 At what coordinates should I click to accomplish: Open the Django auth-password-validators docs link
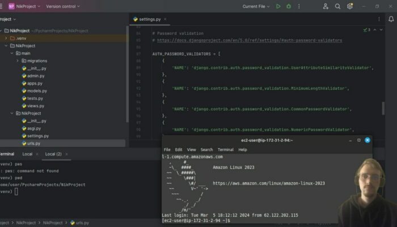click(x=250, y=40)
